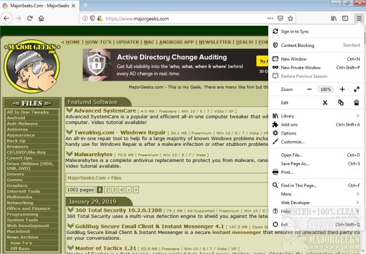Enter full screen mode icon

pos(356,89)
